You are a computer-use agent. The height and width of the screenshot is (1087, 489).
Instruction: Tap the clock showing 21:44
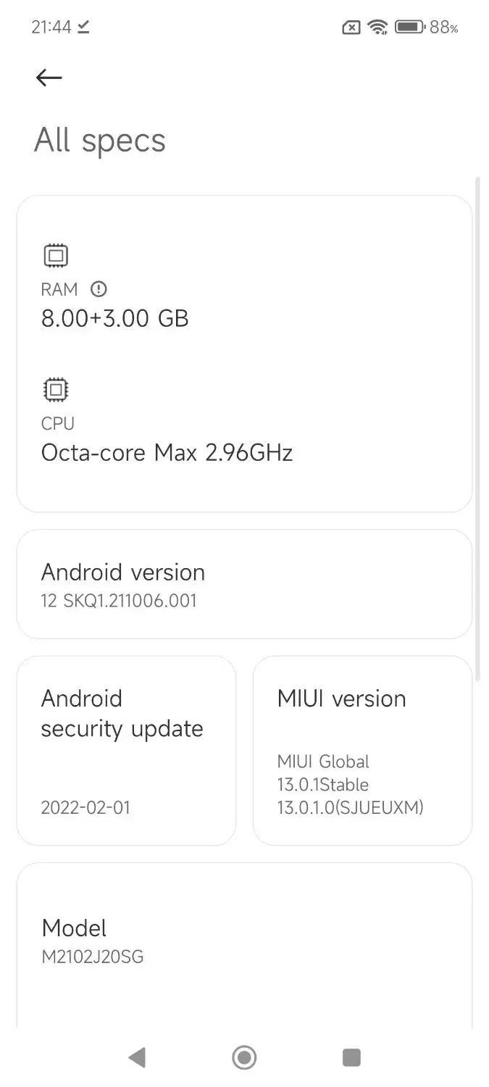tap(51, 27)
